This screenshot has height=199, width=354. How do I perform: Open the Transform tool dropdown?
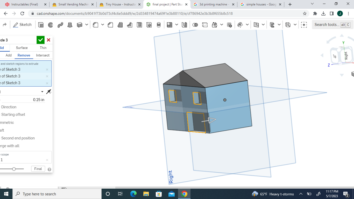(x=222, y=24)
